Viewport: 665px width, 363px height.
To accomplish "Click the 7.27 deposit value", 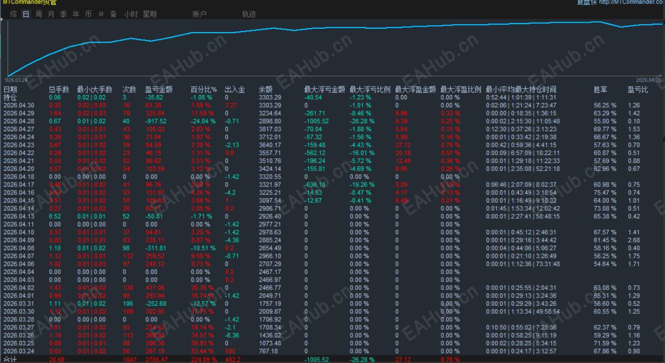I will [231, 105].
